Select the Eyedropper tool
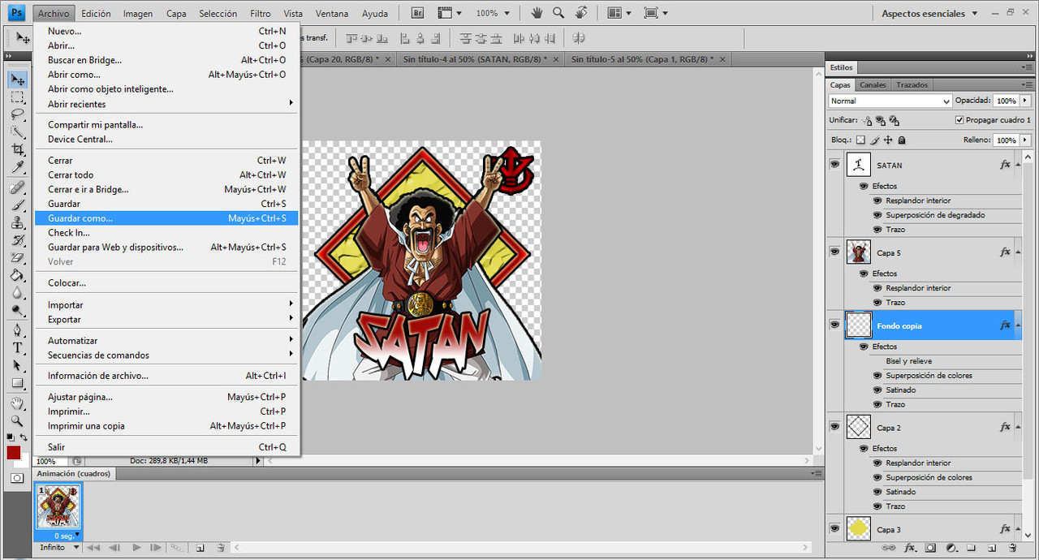The image size is (1039, 560). pyautogui.click(x=17, y=167)
